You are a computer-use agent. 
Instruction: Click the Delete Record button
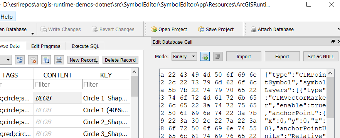click(x=120, y=60)
